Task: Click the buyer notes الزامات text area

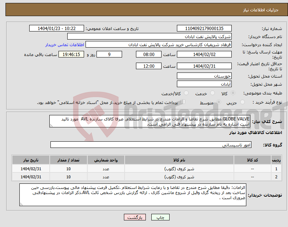Action: pyautogui.click(x=133, y=195)
